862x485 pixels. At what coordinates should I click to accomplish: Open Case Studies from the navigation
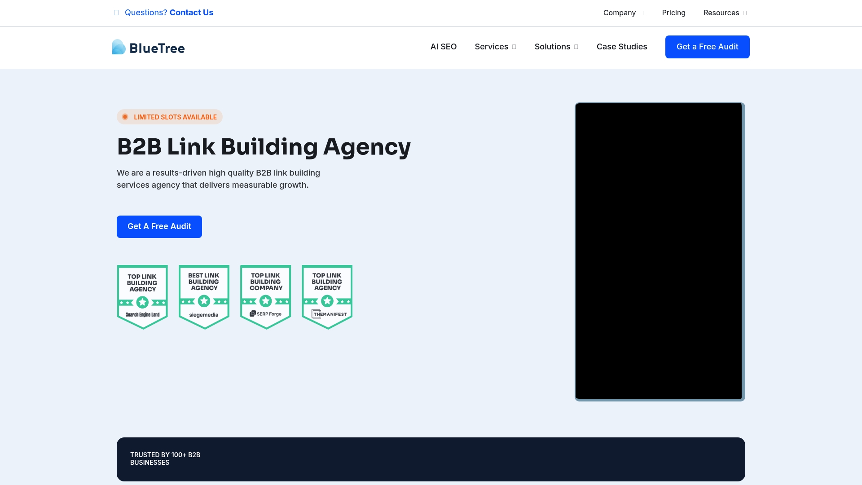(x=621, y=47)
